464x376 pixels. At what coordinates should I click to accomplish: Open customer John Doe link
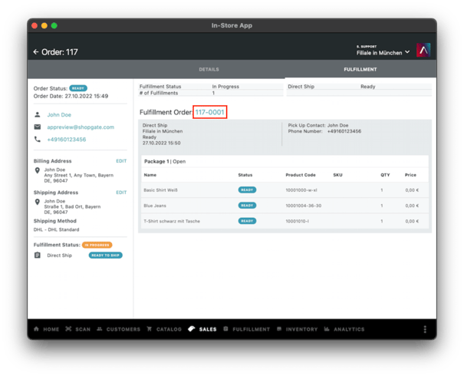[59, 115]
